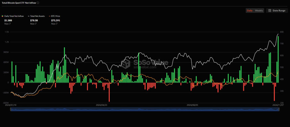This screenshot has height=127, width=290.
Task: Click the right handle of range slider
Action: click(x=279, y=109)
